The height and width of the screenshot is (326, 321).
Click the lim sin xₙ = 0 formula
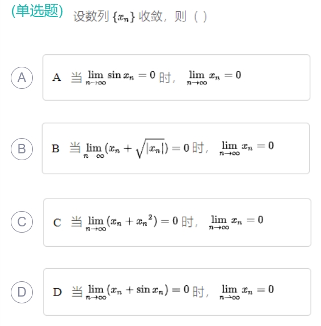click(x=120, y=78)
